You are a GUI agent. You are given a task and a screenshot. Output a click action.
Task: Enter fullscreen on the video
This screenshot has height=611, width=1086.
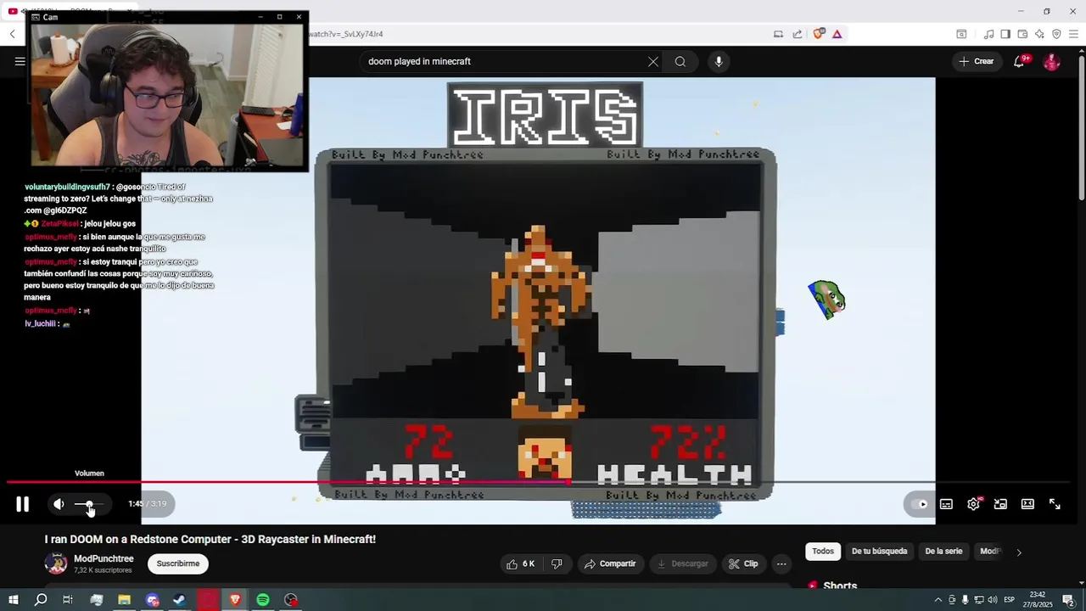point(1055,504)
